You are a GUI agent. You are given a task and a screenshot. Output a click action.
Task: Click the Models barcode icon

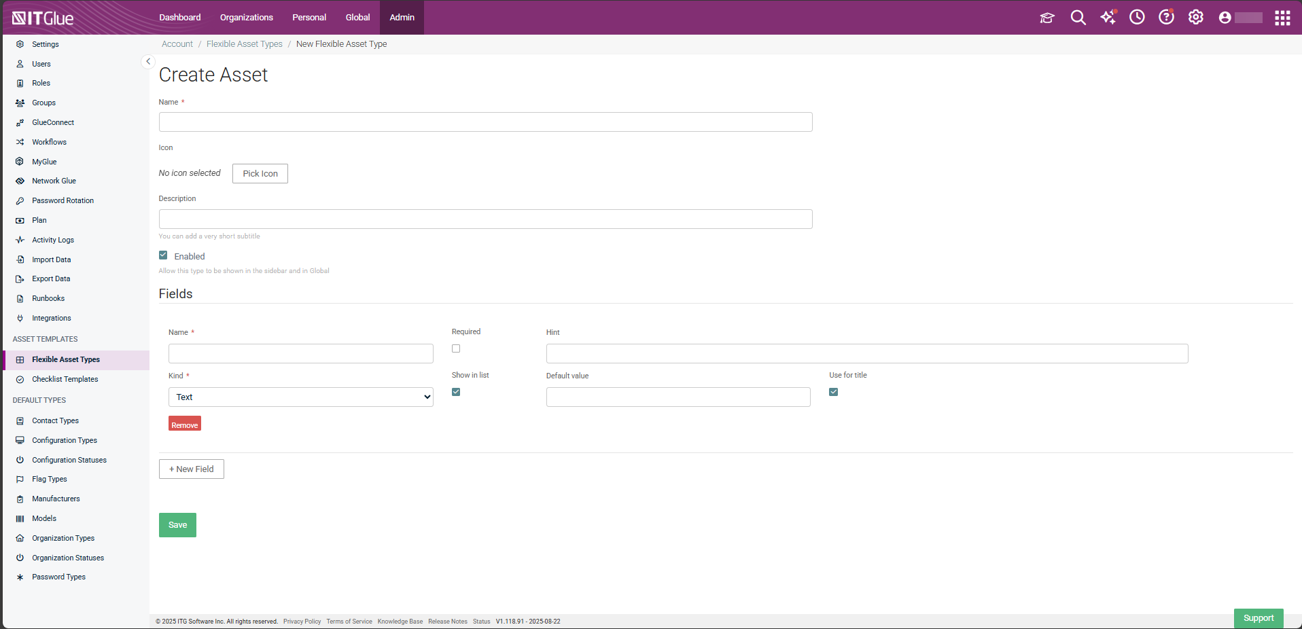click(x=20, y=518)
